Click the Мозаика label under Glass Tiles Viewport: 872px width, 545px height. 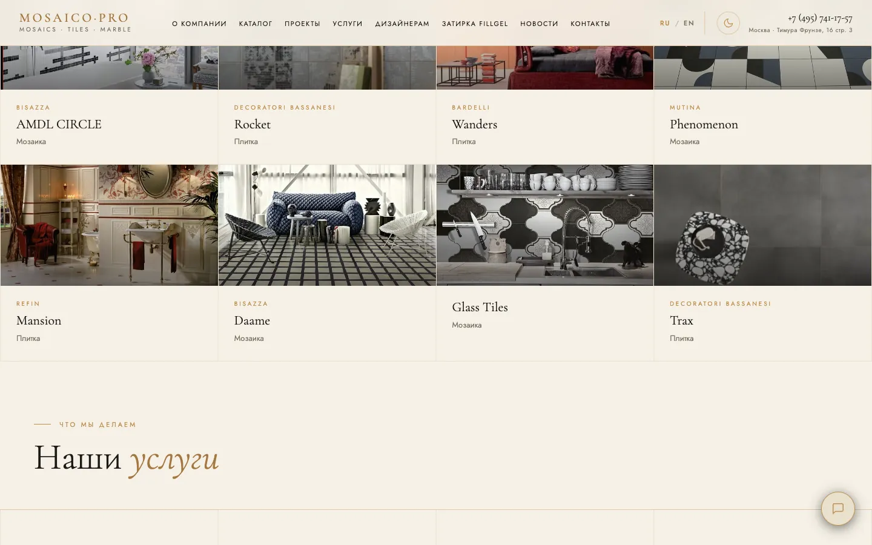(x=467, y=325)
